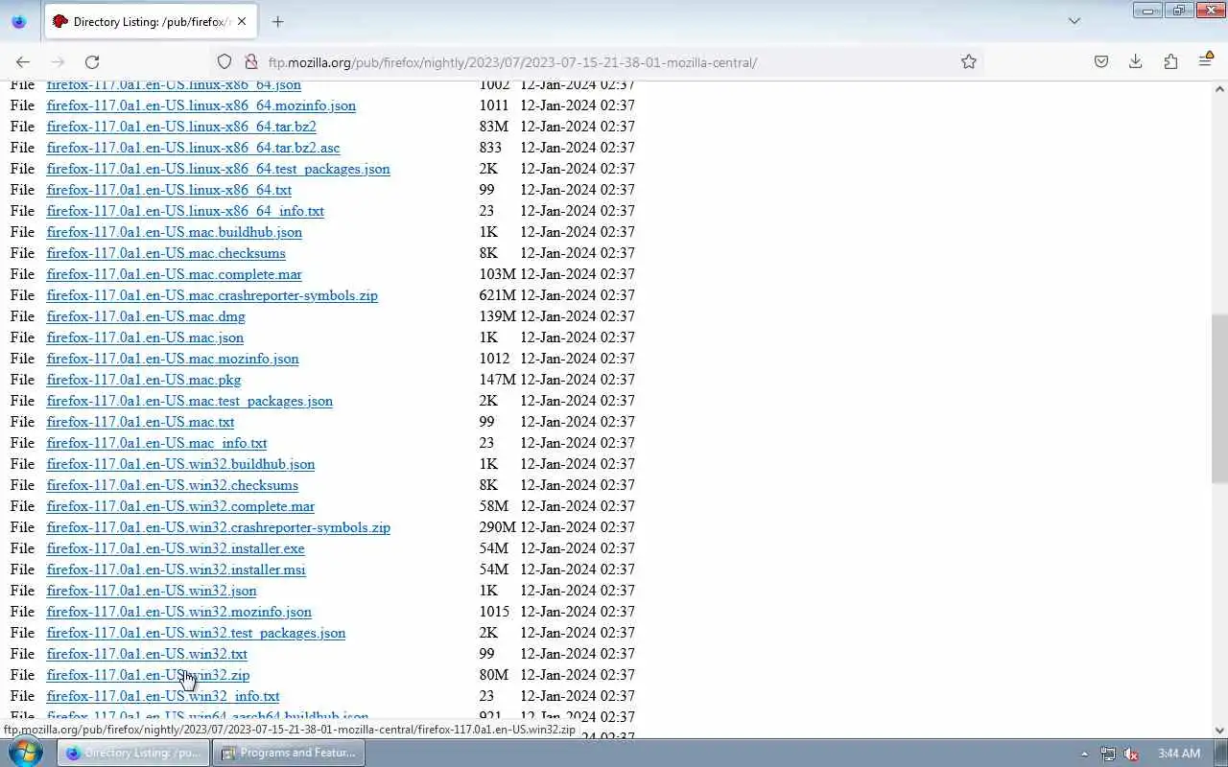
Task: Open mac.buildhub.json link
Action: point(174,232)
